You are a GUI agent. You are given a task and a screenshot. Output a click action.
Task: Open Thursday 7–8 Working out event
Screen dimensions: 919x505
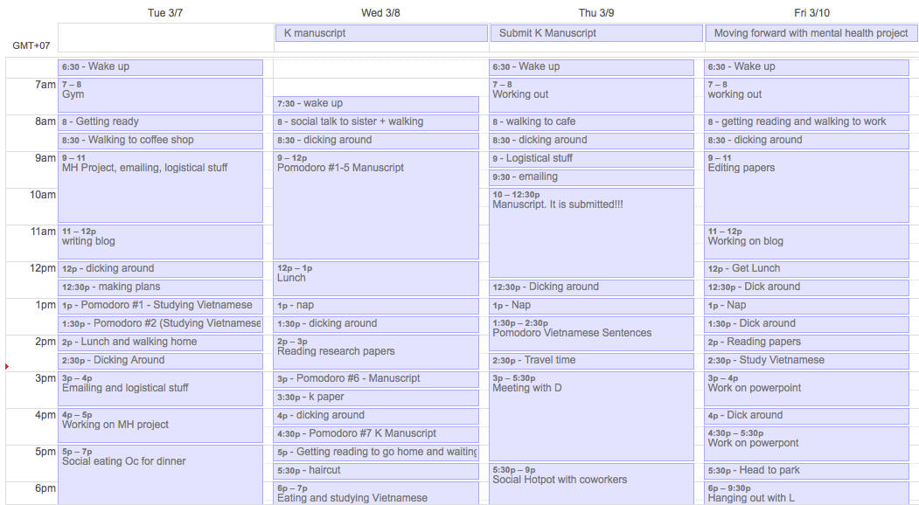[x=591, y=95]
